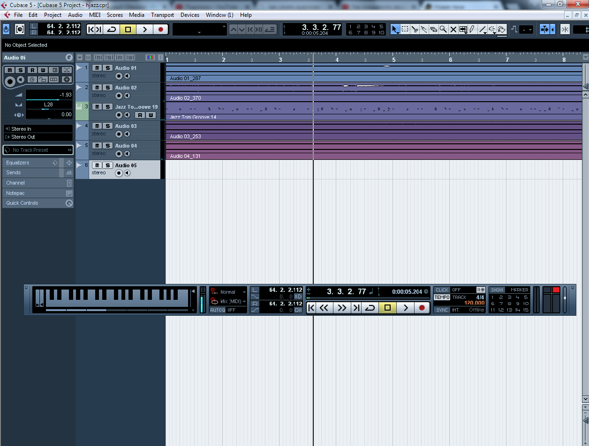Select the Draw pencil tool
Viewport: 589px width, 446px height.
[x=472, y=30]
